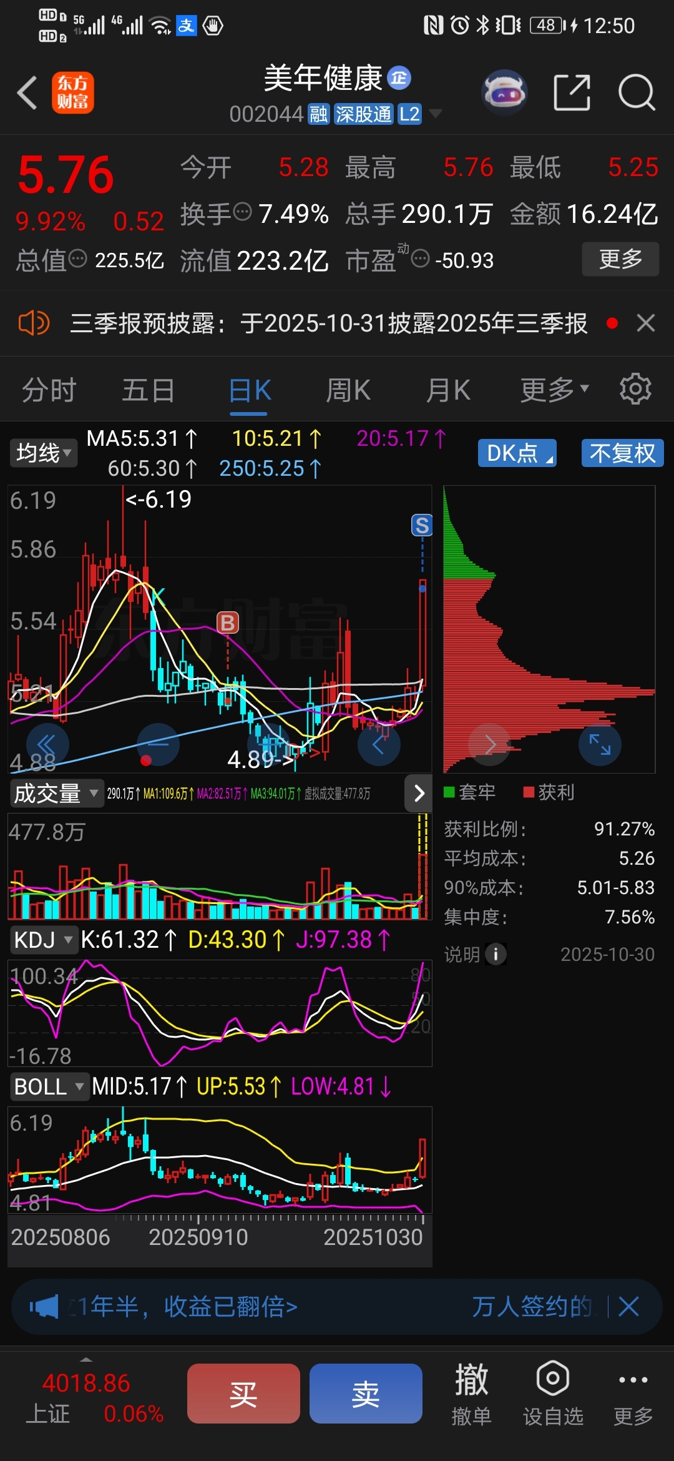The height and width of the screenshot is (1461, 674).
Task: Tap the 说明 info icon
Action: [496, 954]
